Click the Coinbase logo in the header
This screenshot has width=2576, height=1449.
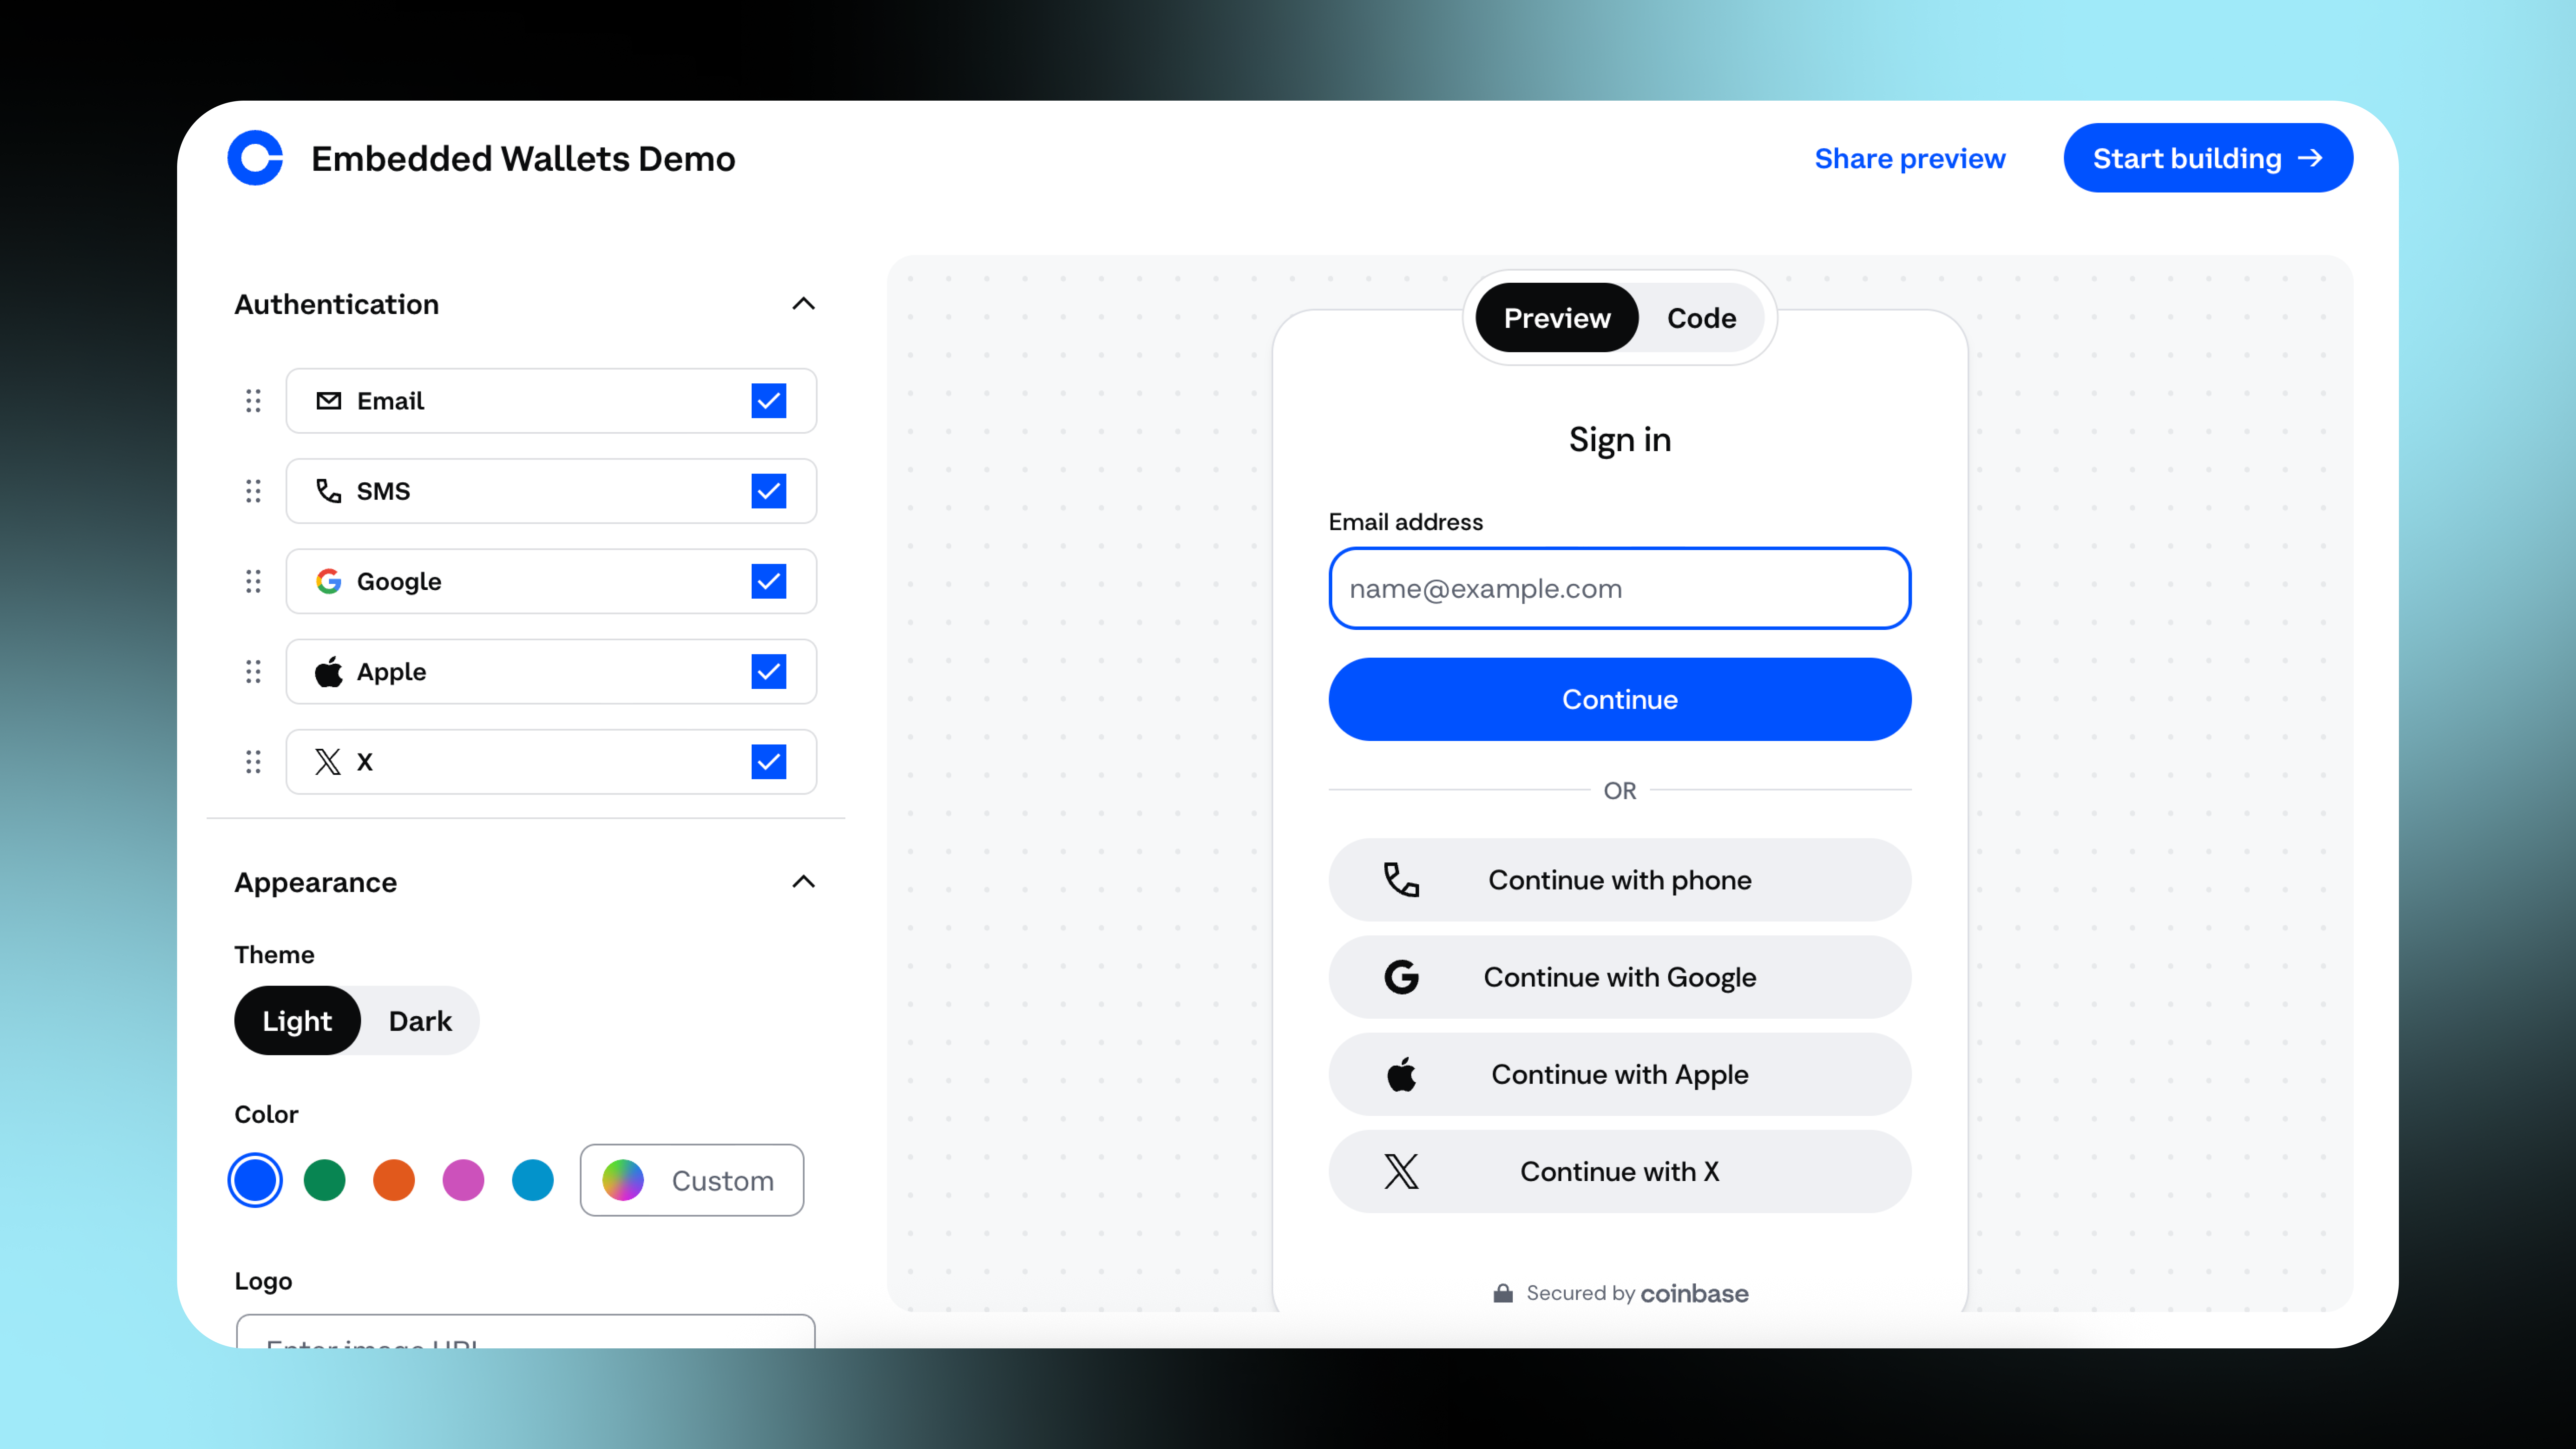(x=255, y=158)
